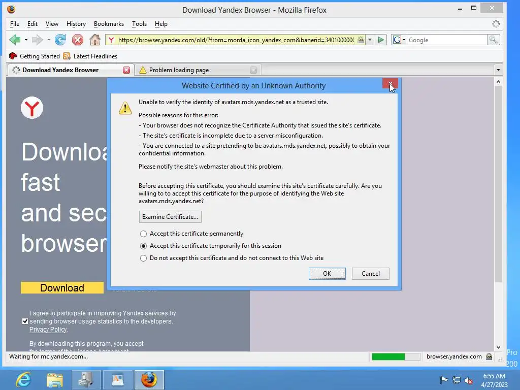Open the Help menu
Viewport: 520px width, 390px height.
click(x=161, y=24)
